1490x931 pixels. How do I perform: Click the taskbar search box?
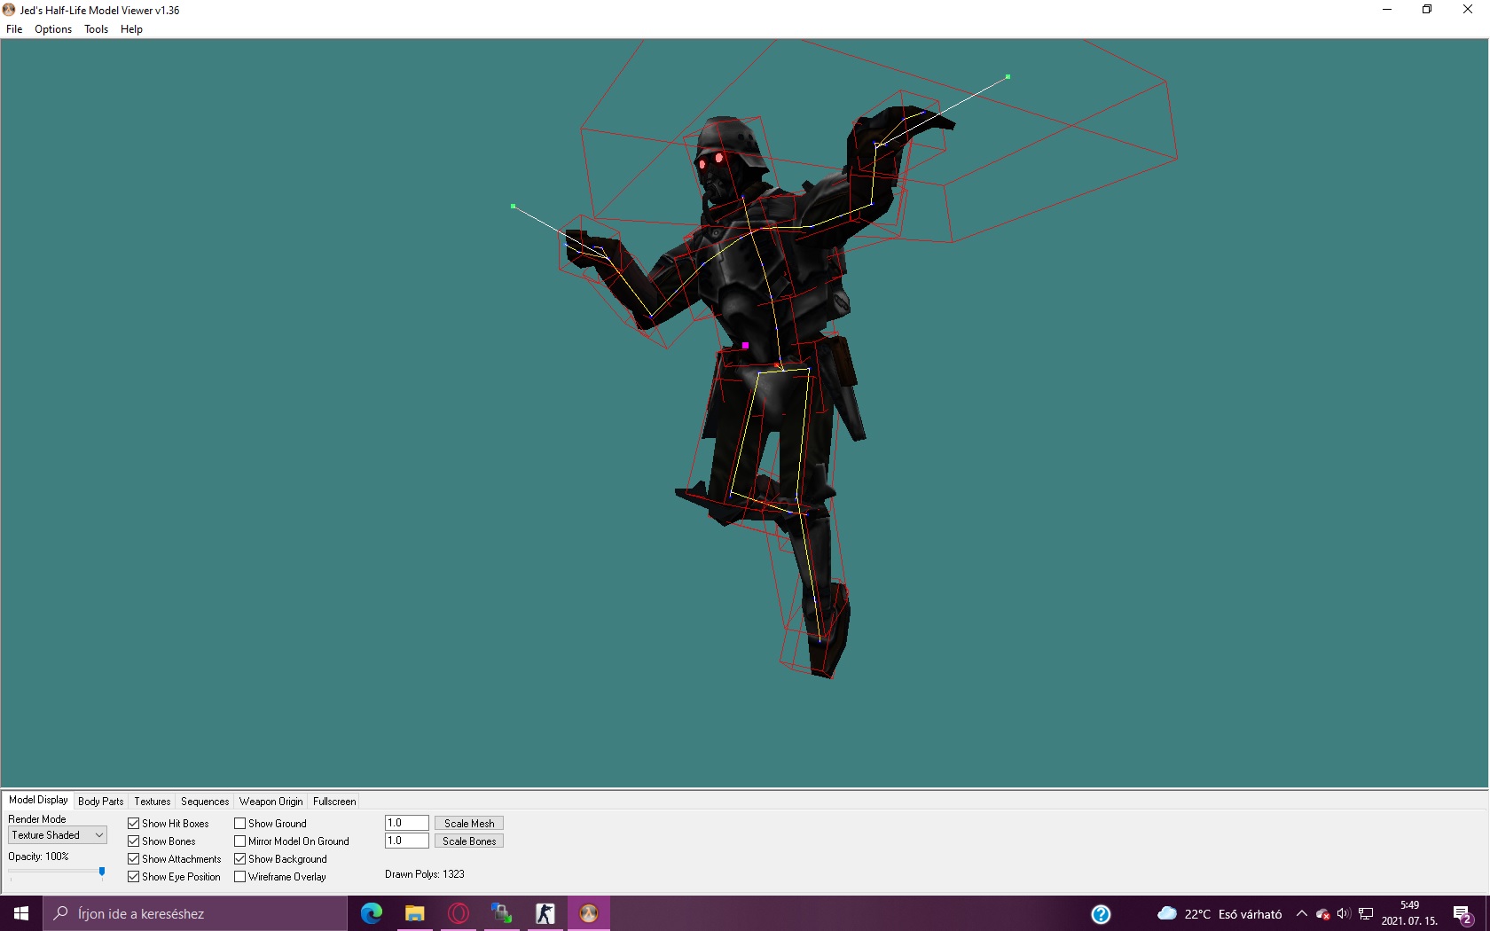195,913
